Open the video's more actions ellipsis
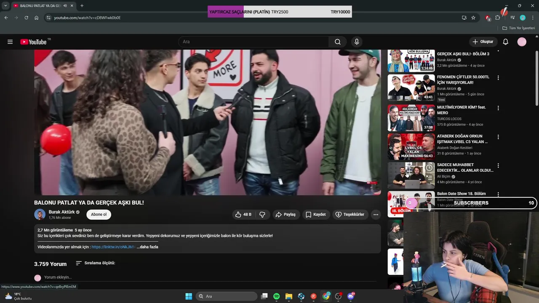The image size is (539, 303). 376,214
